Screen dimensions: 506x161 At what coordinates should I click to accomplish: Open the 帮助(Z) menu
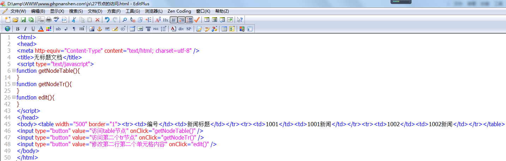(222, 11)
